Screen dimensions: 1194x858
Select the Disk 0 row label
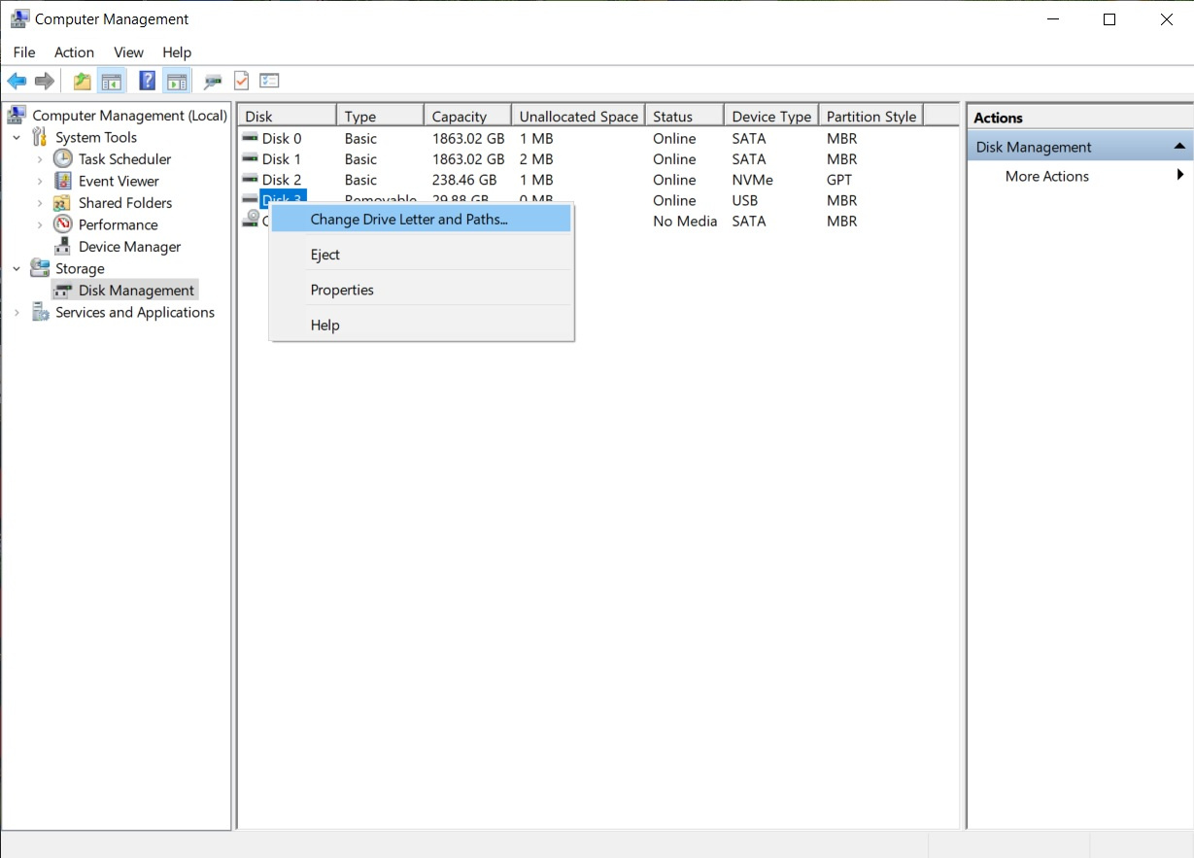[x=282, y=138]
